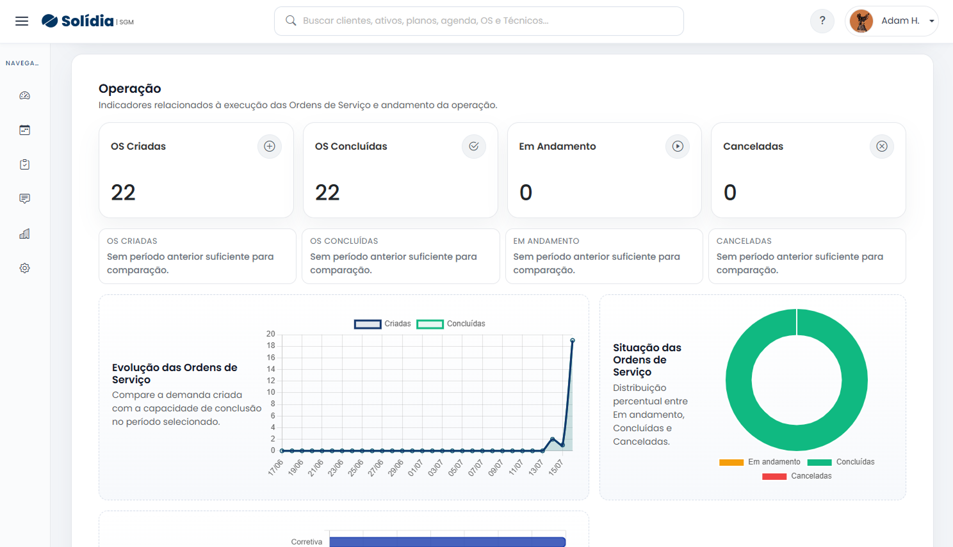Click the X icon on Canceladas card
The width and height of the screenshot is (953, 547).
pos(882,147)
